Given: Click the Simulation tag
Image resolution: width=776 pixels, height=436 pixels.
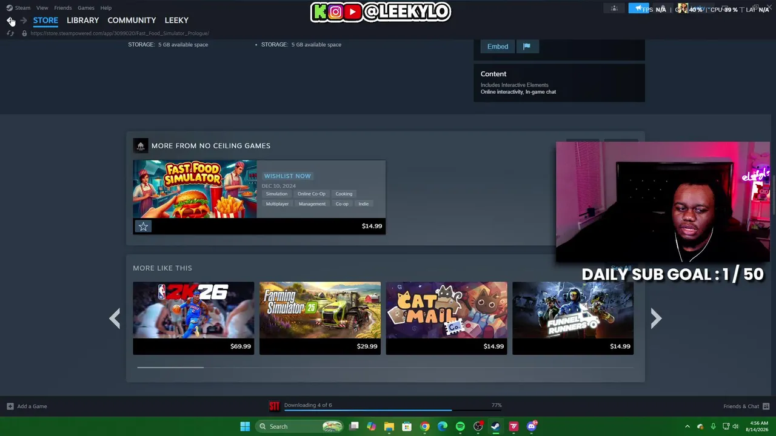Looking at the screenshot, I should pos(276,194).
